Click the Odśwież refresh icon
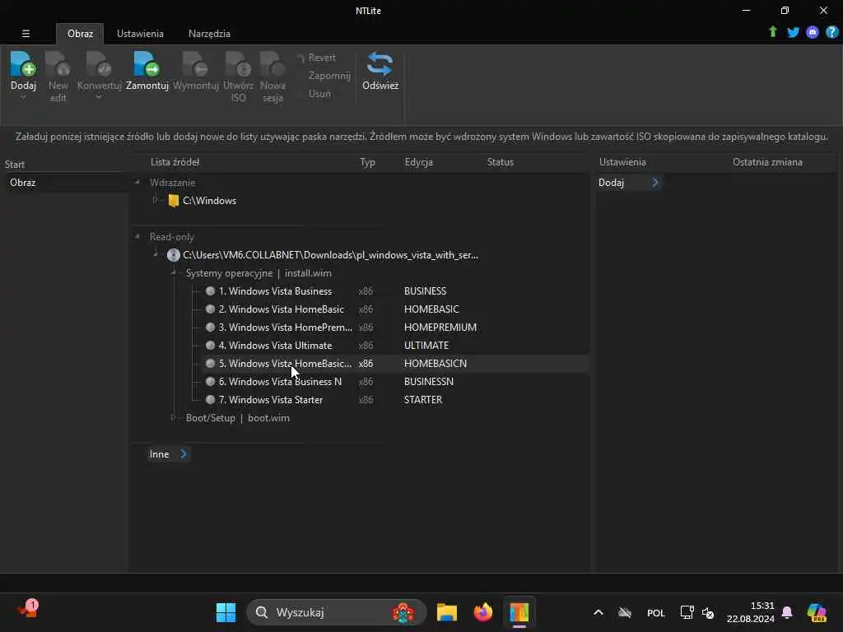Image resolution: width=843 pixels, height=632 pixels. tap(380, 63)
